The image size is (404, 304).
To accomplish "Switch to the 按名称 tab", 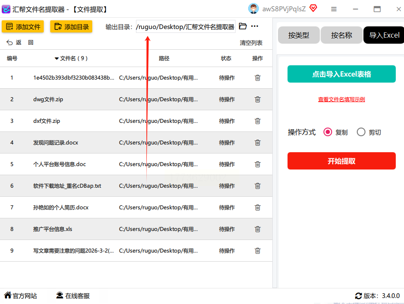I will tap(341, 35).
